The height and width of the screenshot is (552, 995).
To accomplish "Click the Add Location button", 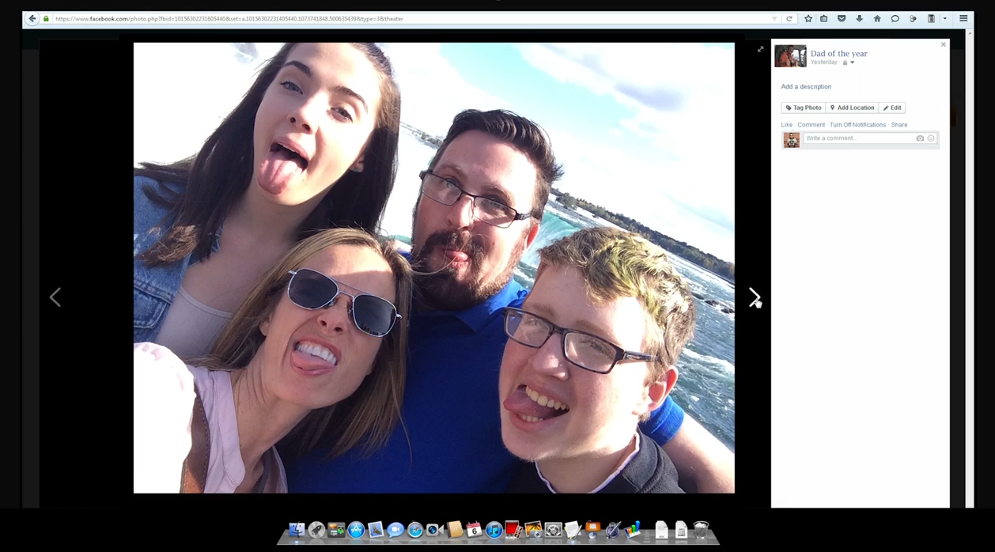I will click(x=852, y=108).
